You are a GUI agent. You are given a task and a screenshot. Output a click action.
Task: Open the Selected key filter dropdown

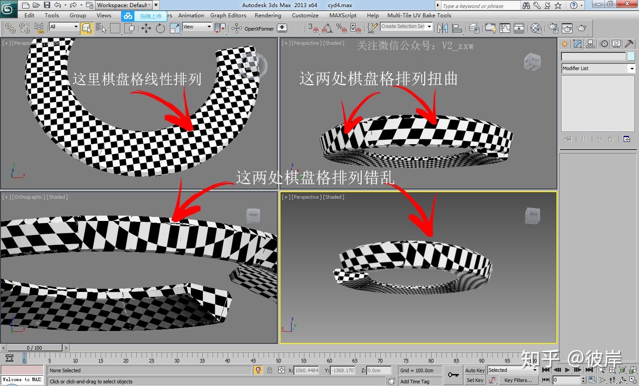[513, 370]
